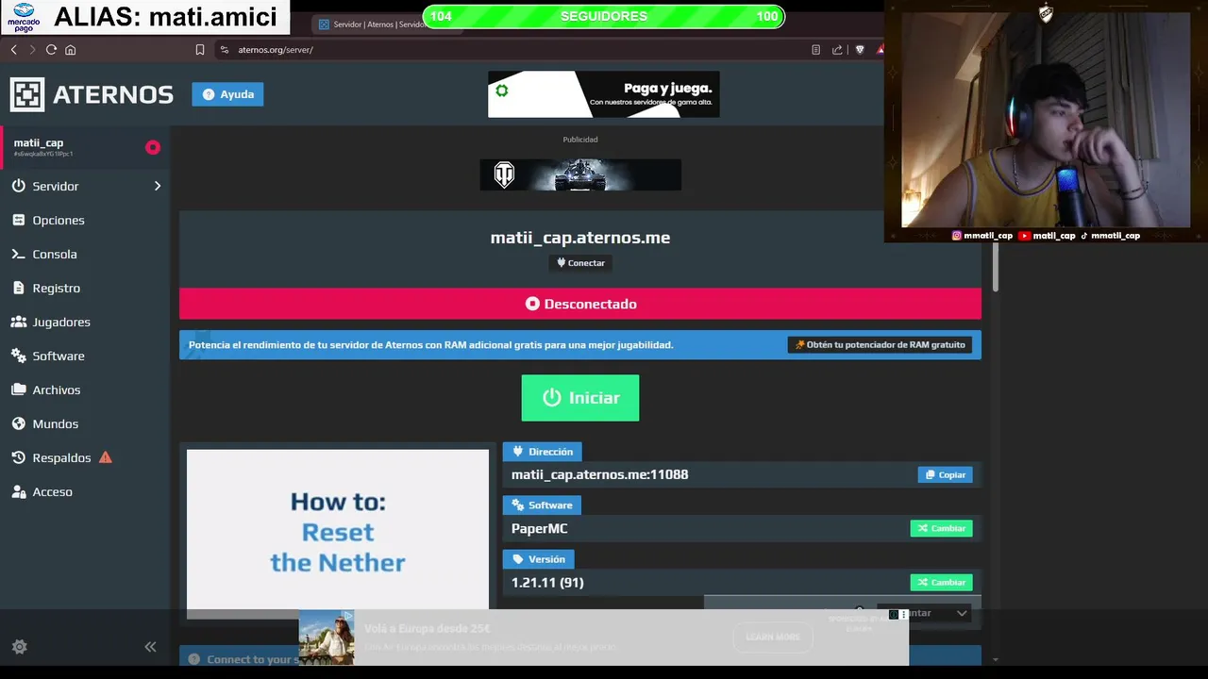The image size is (1208, 679).
Task: Click the Versión label tag
Action: tap(539, 559)
